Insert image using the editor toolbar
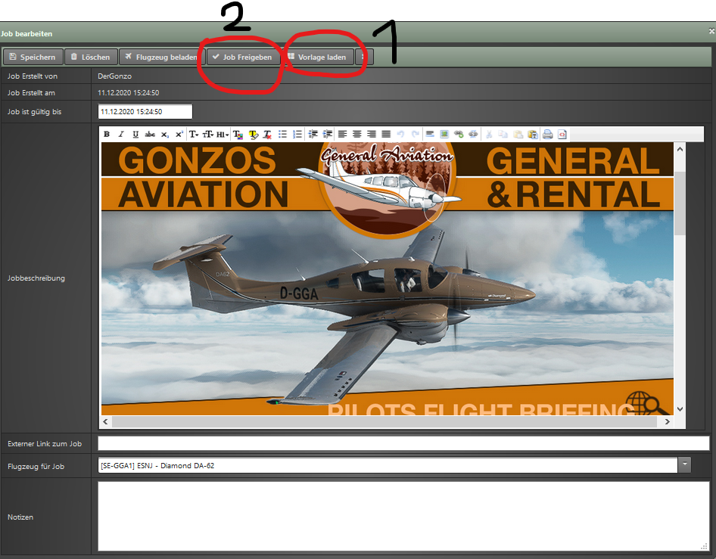The image size is (716, 559). click(x=444, y=134)
